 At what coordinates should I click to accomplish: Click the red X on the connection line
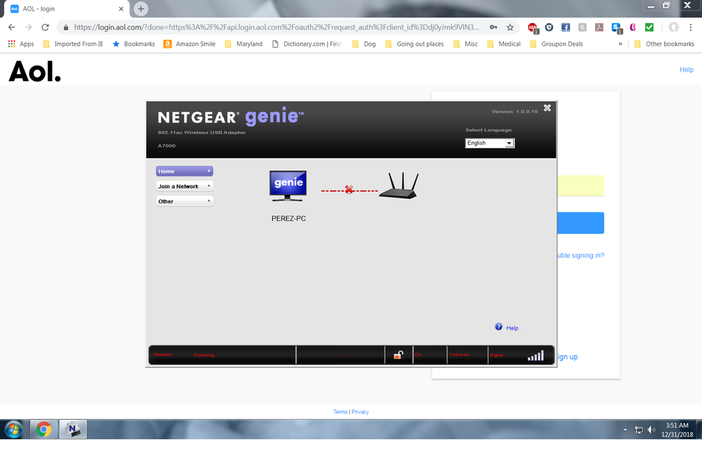click(350, 188)
